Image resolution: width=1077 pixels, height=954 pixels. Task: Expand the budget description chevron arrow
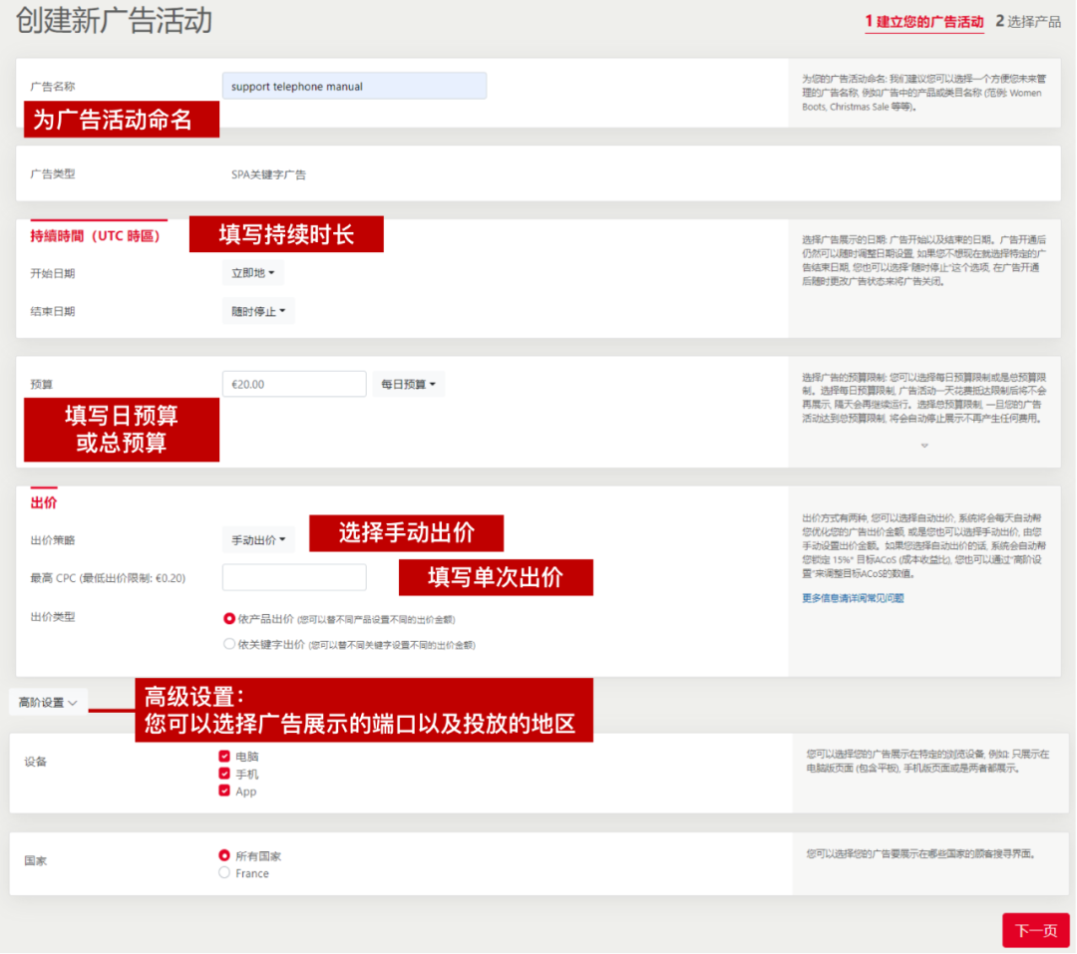[x=923, y=446]
